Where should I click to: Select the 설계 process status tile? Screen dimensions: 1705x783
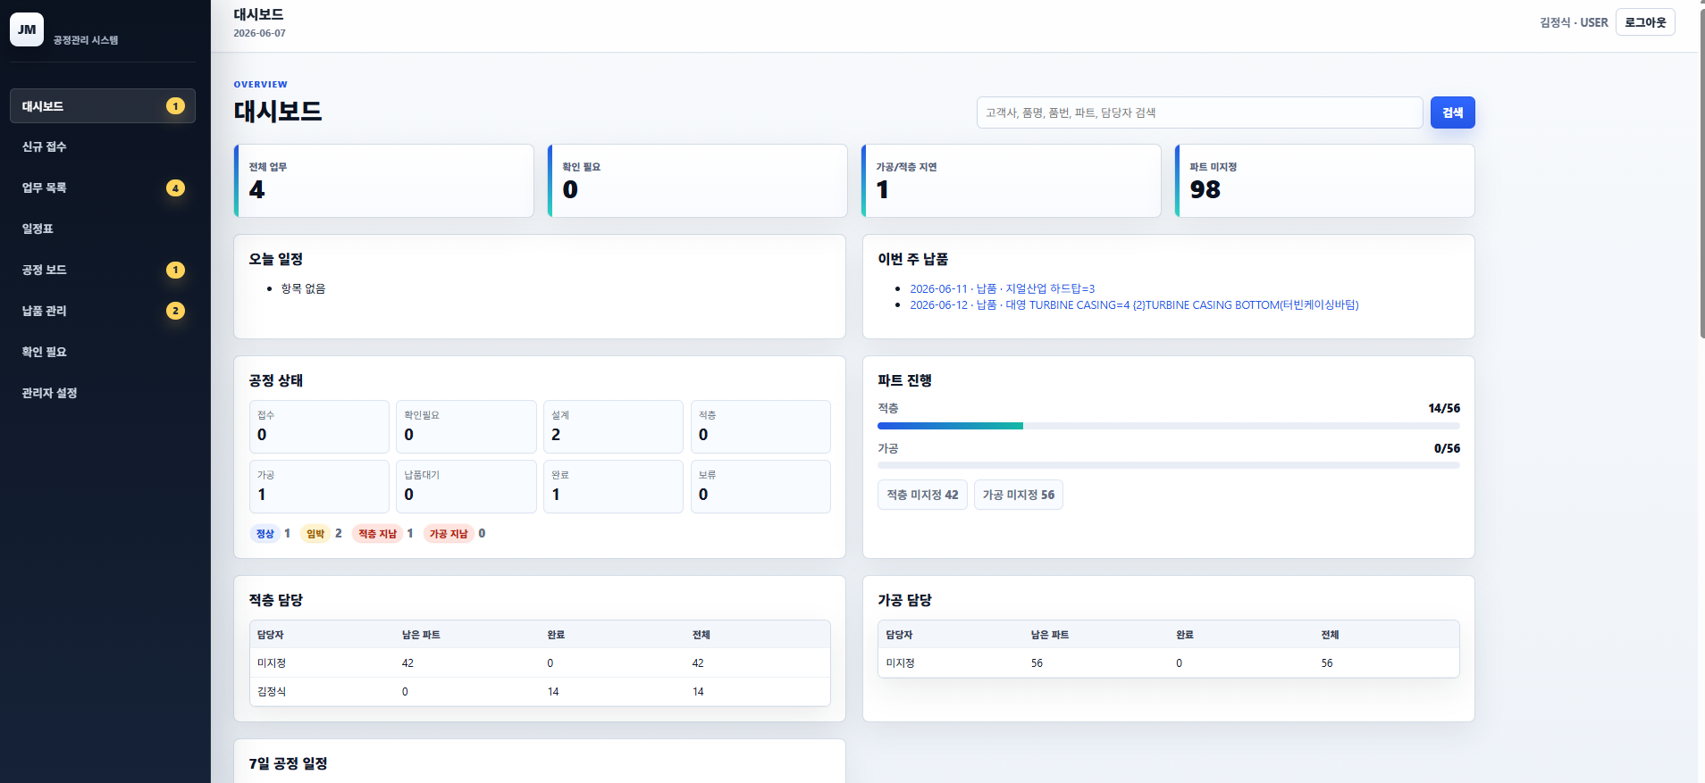click(613, 427)
